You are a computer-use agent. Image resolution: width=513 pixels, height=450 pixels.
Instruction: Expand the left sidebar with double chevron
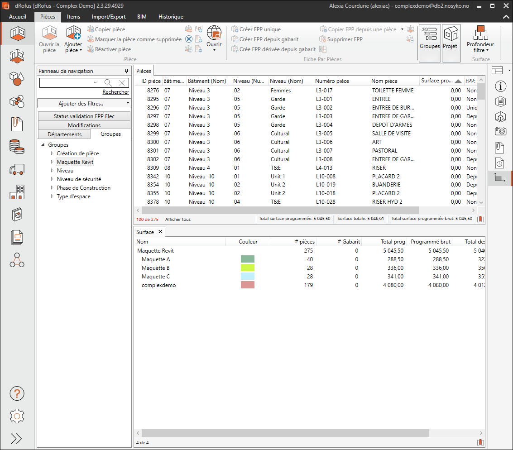16,438
